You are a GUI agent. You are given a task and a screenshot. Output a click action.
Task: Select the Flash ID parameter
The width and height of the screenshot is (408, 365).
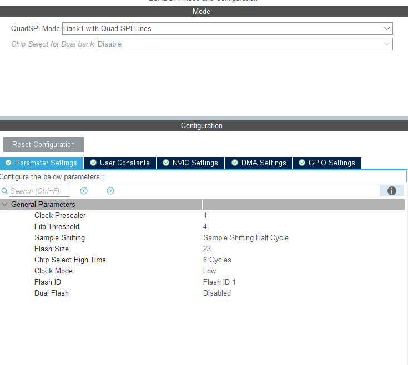48,282
